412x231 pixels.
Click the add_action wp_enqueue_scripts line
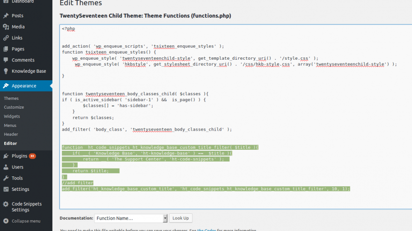[x=143, y=46]
